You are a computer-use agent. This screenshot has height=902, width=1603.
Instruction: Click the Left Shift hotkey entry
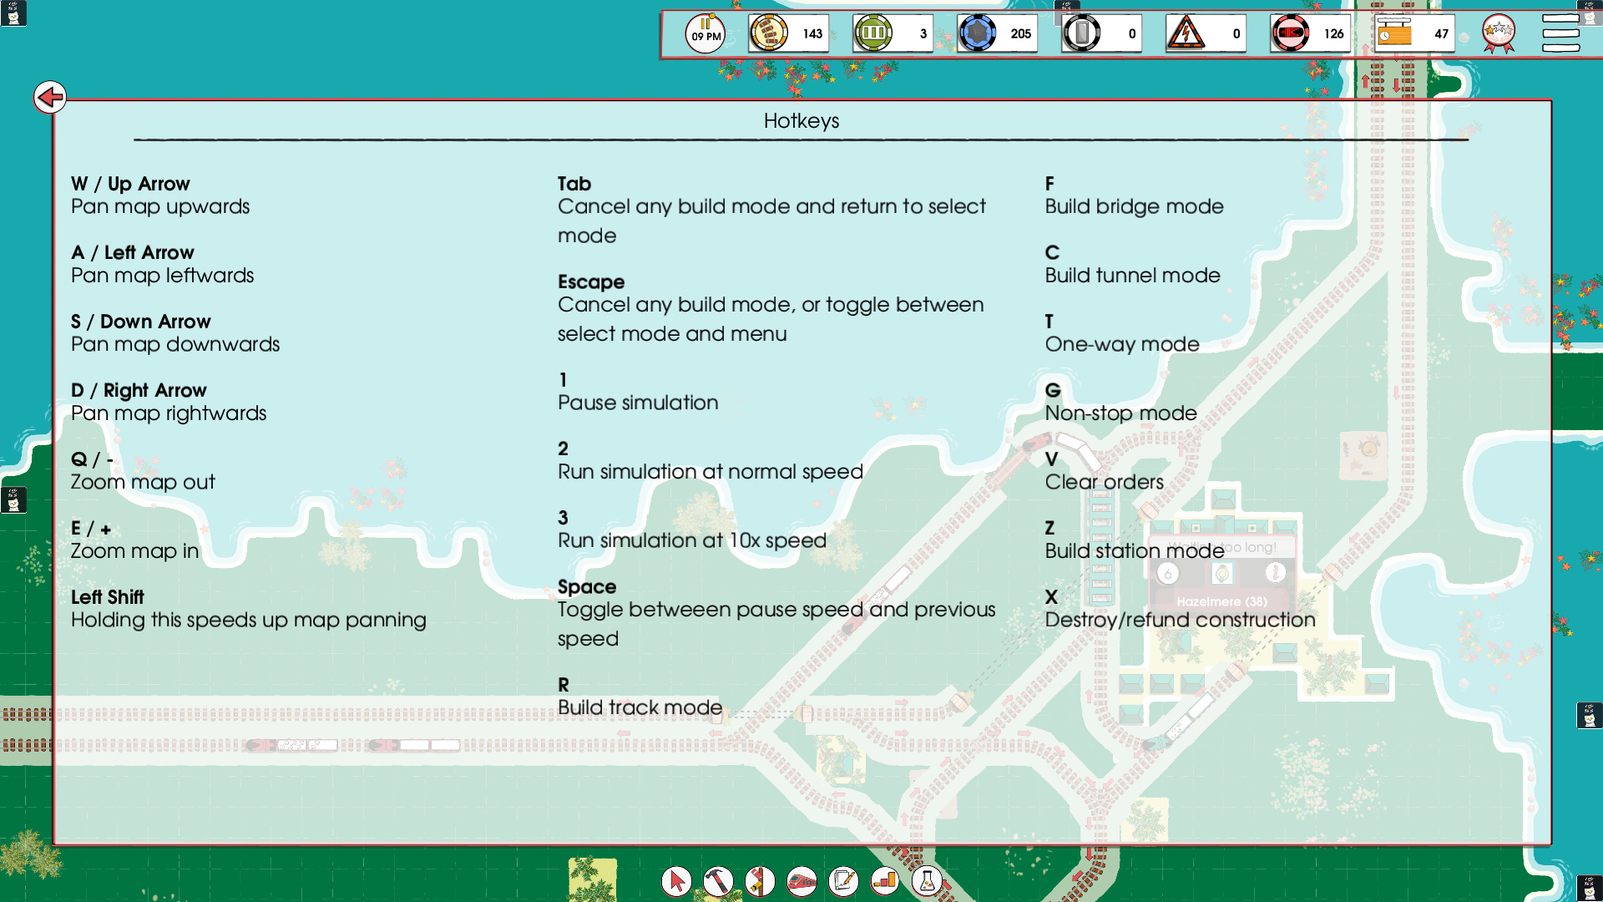click(x=249, y=609)
